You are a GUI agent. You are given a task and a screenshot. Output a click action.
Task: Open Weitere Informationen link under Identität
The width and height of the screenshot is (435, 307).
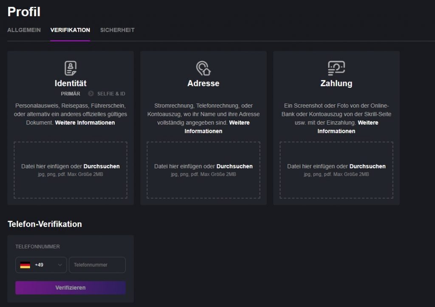[85, 123]
